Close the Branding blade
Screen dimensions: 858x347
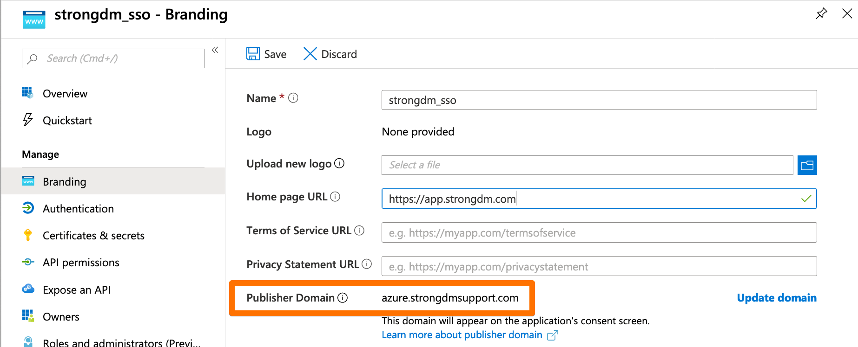point(847,13)
